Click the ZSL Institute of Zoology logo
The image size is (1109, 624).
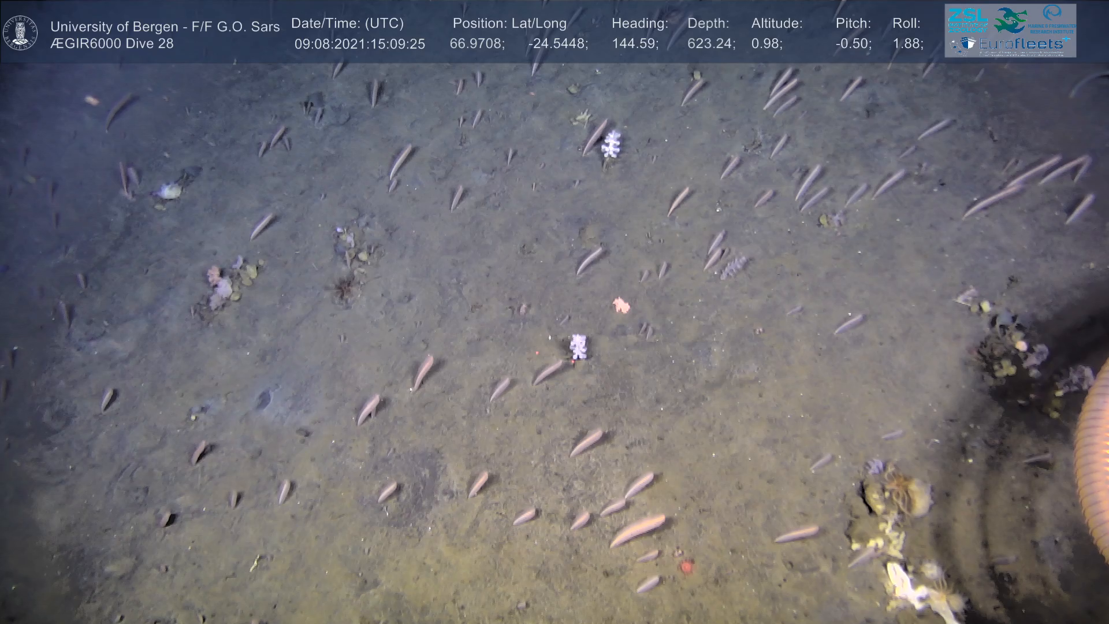969,19
